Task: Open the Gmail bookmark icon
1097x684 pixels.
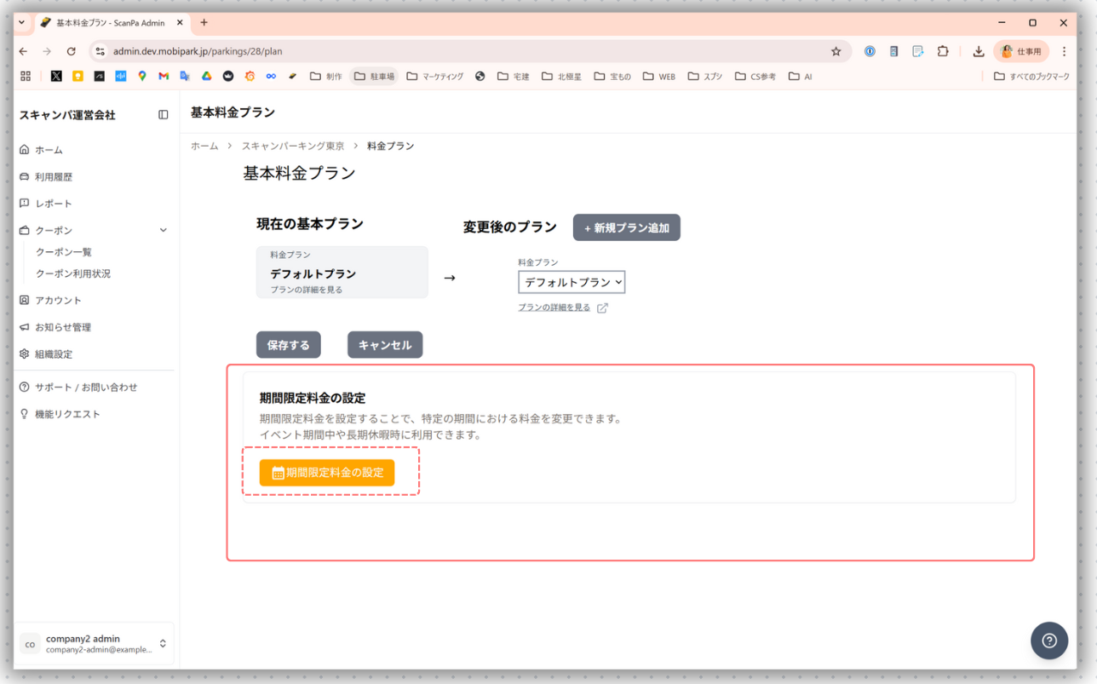Action: pos(164,77)
